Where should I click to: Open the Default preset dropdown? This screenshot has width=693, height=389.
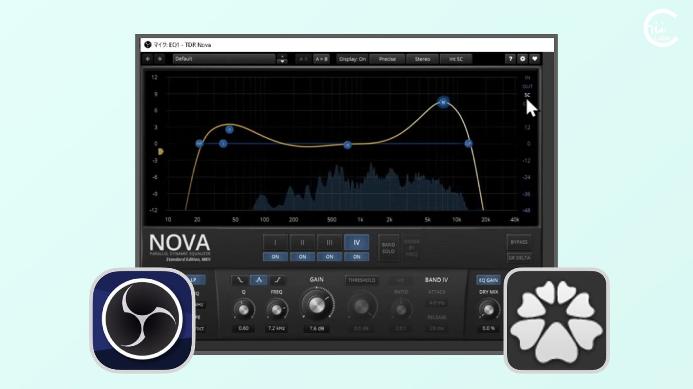point(224,59)
